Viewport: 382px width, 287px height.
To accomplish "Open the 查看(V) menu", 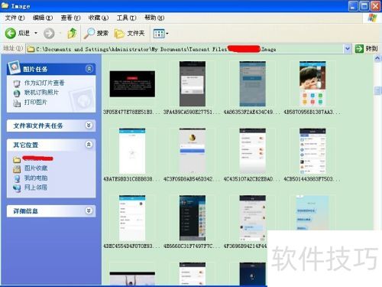I will coord(70,18).
